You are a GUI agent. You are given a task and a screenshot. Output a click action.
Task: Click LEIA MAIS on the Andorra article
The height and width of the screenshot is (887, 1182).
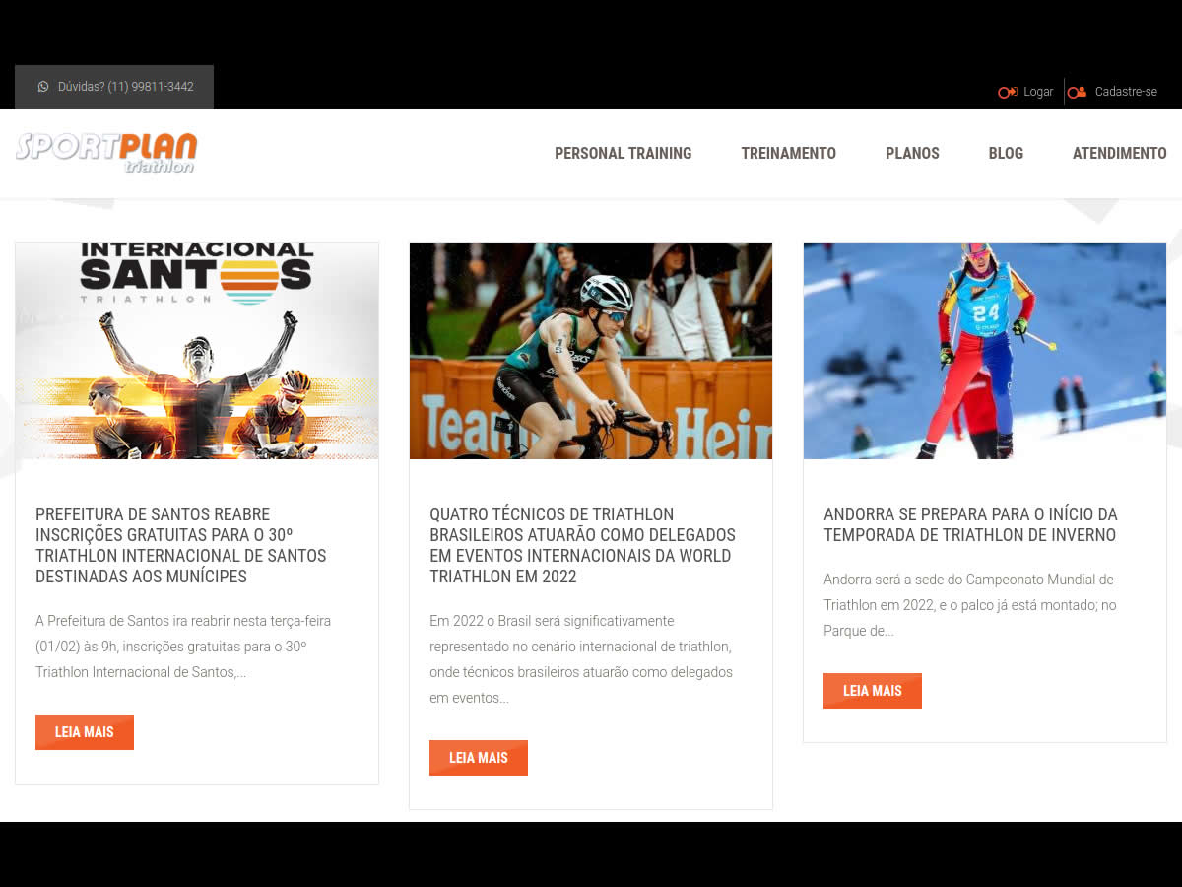[x=873, y=690]
